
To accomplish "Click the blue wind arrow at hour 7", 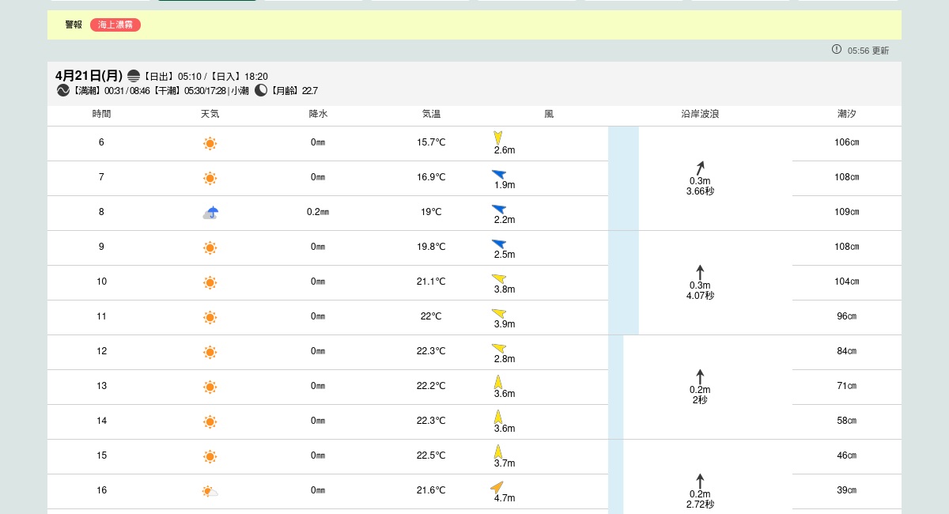I will [x=498, y=174].
